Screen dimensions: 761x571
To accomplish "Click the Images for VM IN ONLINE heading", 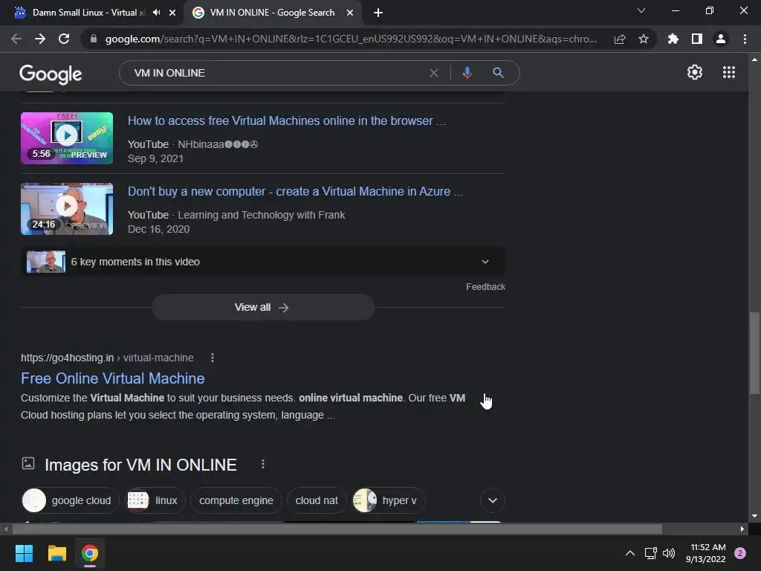I will pos(140,465).
